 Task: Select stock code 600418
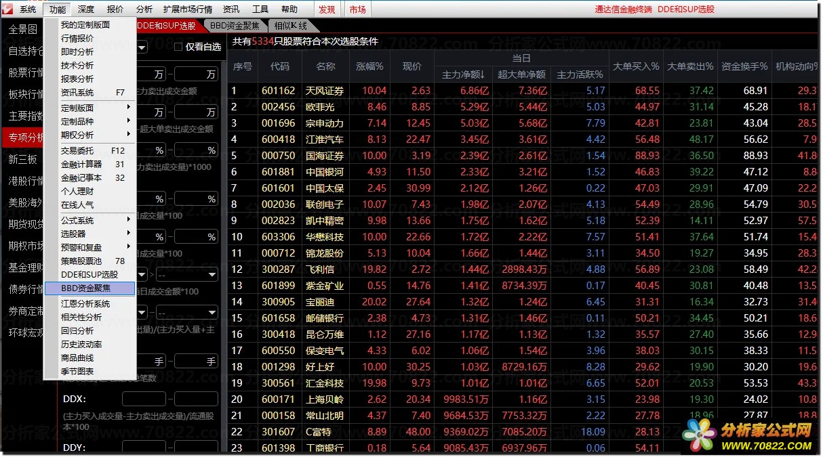278,139
